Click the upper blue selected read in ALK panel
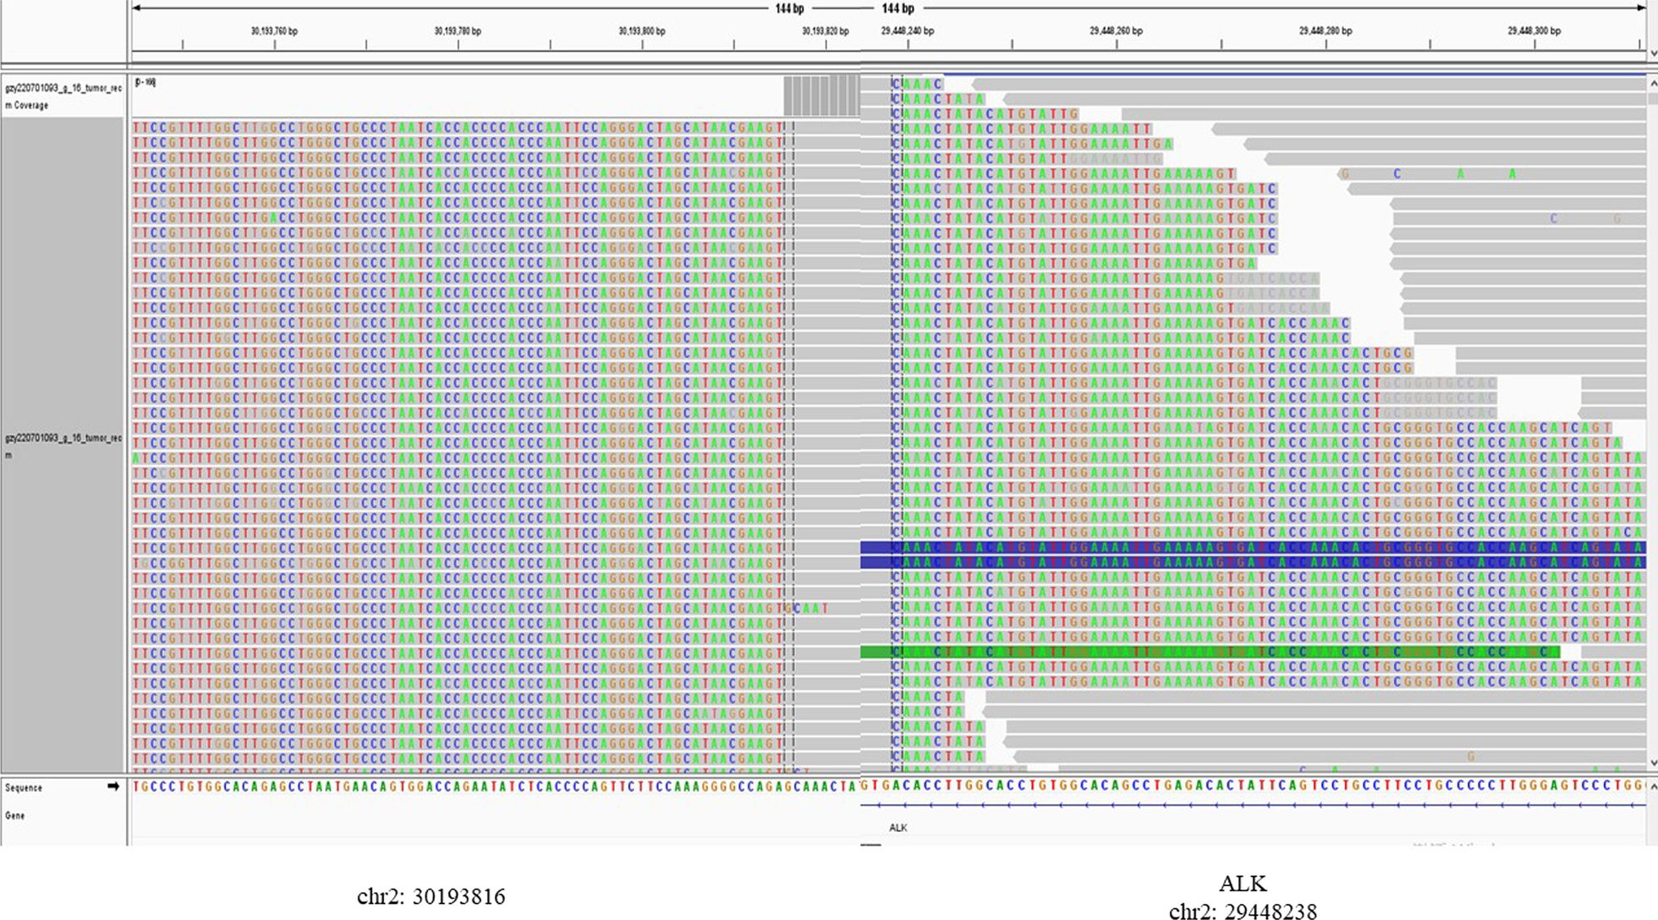 tap(1254, 548)
